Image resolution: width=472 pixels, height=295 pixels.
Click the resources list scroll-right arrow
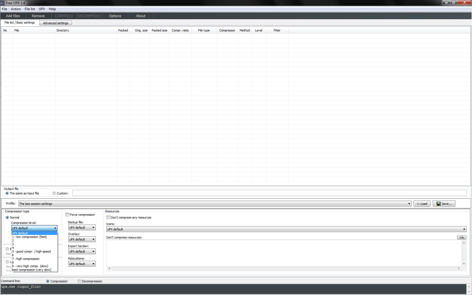pyautogui.click(x=459, y=268)
